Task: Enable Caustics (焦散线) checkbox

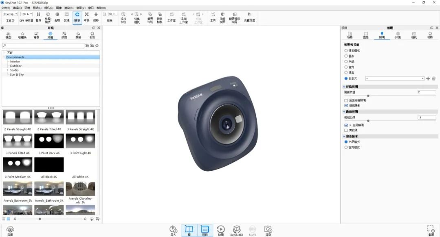Action: 346,130
